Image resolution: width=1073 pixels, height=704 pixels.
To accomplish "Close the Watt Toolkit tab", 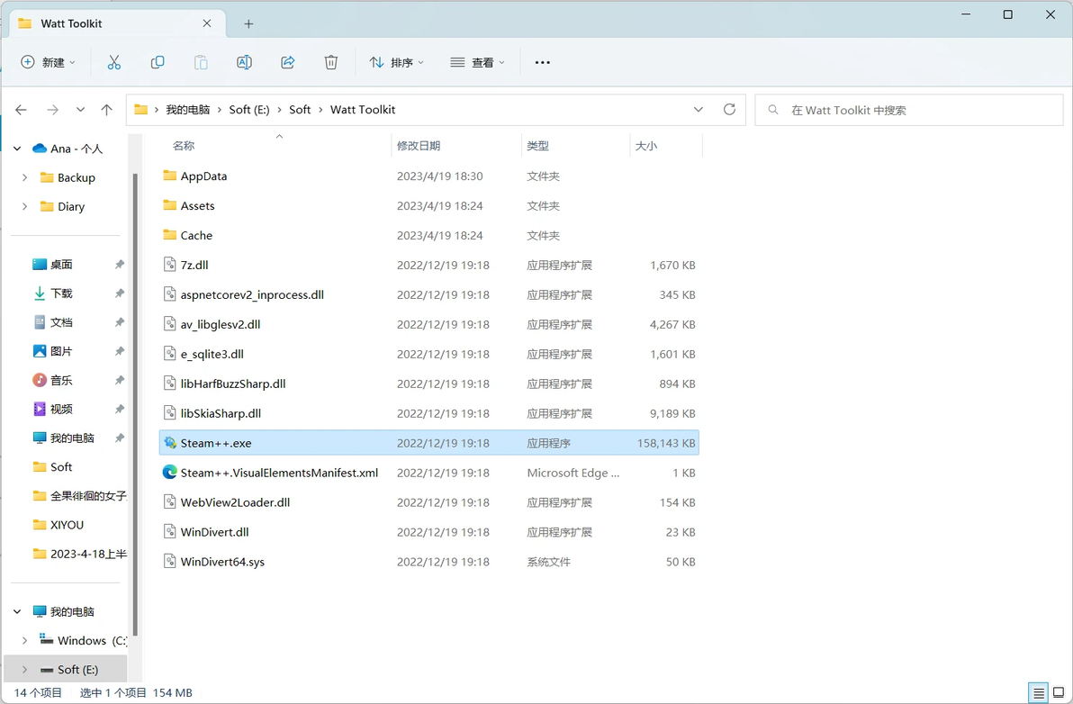I will (x=207, y=23).
